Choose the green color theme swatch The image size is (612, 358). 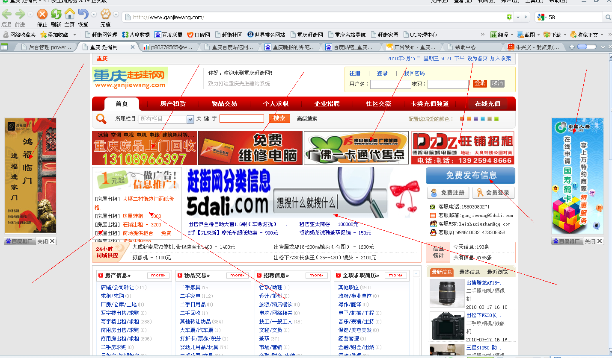tap(496, 119)
